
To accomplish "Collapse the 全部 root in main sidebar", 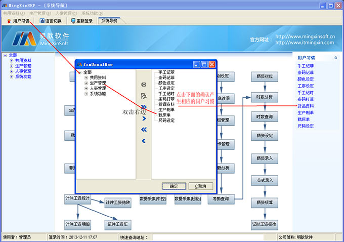I will pyautogui.click(x=5, y=55).
